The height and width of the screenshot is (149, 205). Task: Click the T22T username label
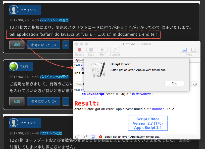point(24,67)
